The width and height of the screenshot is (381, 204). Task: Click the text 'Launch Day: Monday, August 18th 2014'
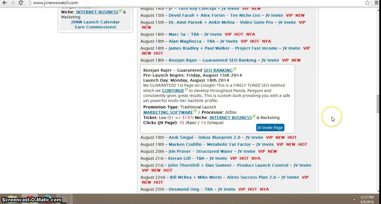(186, 80)
